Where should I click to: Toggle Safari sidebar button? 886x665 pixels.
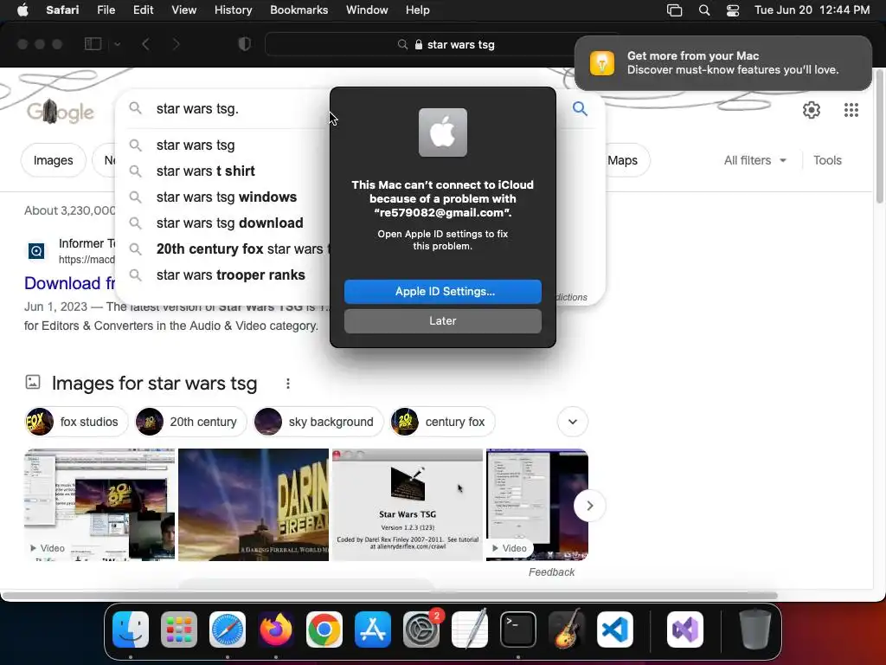(93, 44)
